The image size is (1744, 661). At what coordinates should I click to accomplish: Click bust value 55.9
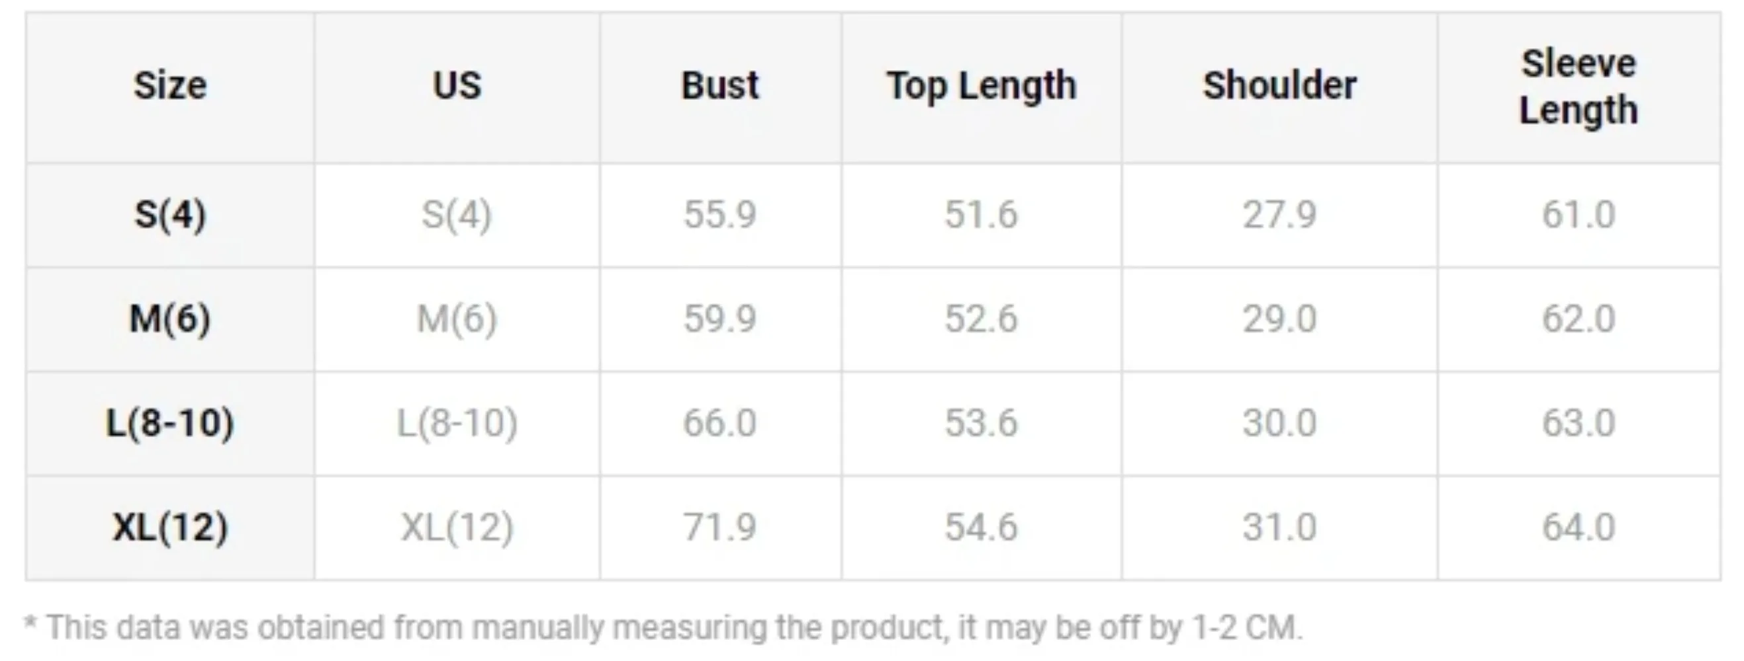tap(719, 215)
